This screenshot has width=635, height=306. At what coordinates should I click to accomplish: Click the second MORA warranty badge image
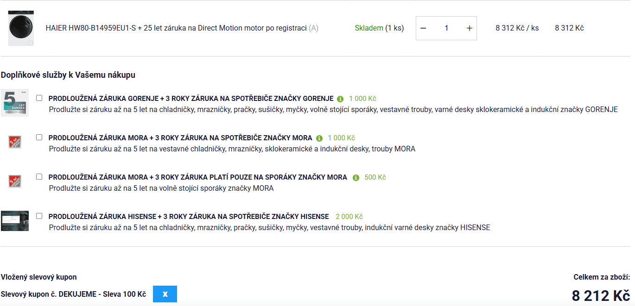tap(15, 181)
